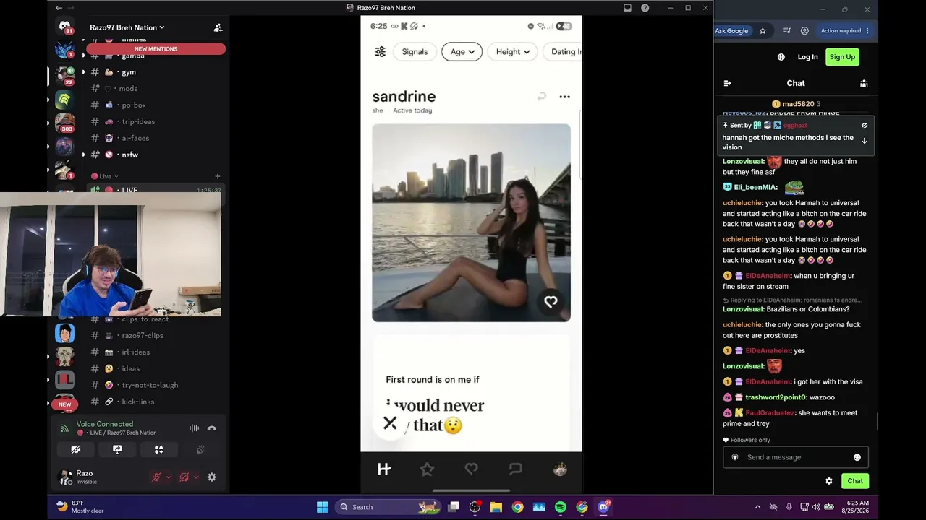The height and width of the screenshot is (520, 926).
Task: Tap the X skip button on the profile
Action: tap(390, 423)
